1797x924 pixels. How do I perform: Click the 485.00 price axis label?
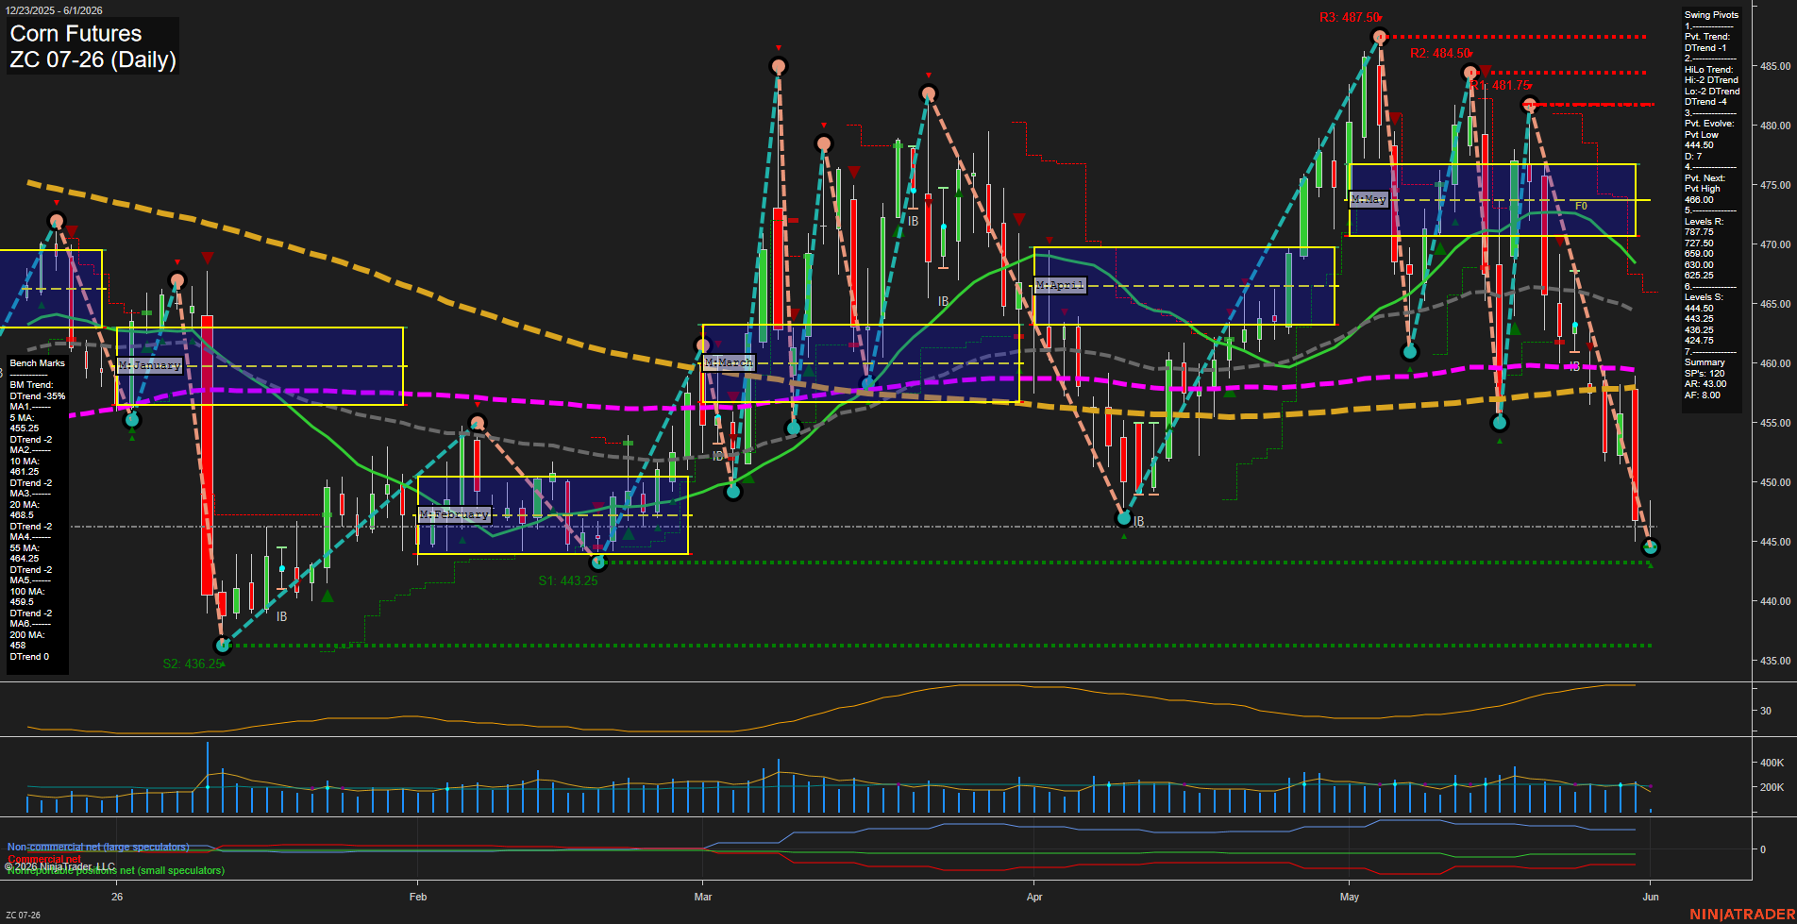click(1774, 66)
